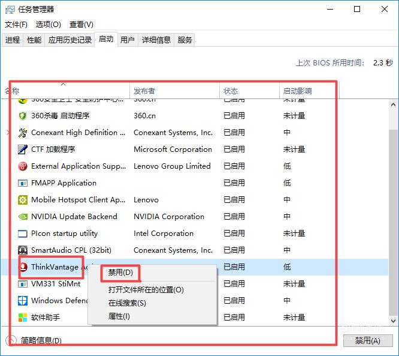399x356 pixels.
Task: Select the CTF 加载程序 row name
Action: [x=53, y=149]
